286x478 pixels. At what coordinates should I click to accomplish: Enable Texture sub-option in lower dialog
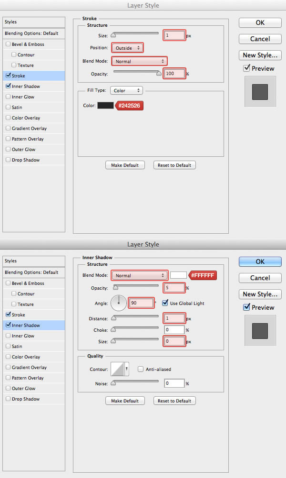coord(14,304)
